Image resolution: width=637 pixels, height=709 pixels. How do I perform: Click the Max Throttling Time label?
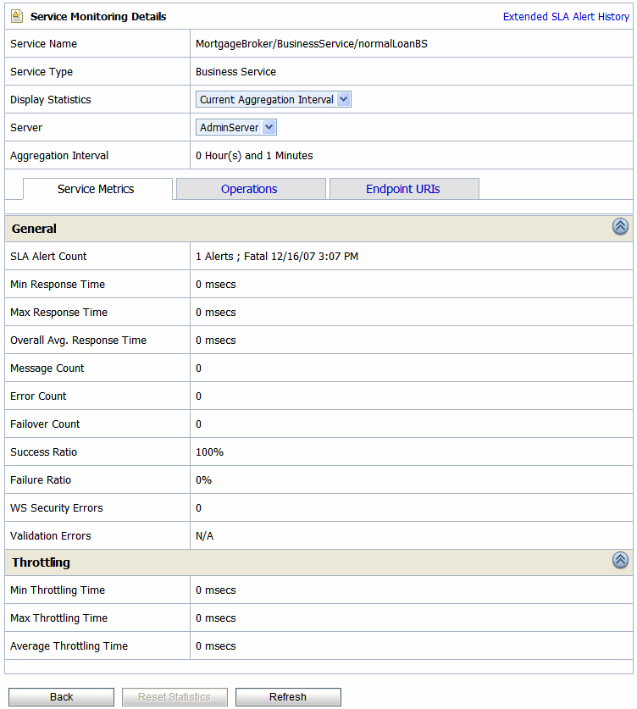tap(58, 618)
